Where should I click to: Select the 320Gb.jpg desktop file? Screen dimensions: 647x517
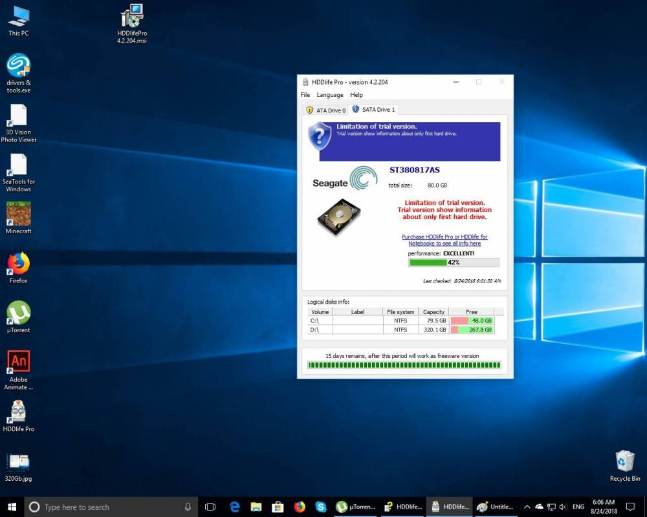[x=19, y=468]
